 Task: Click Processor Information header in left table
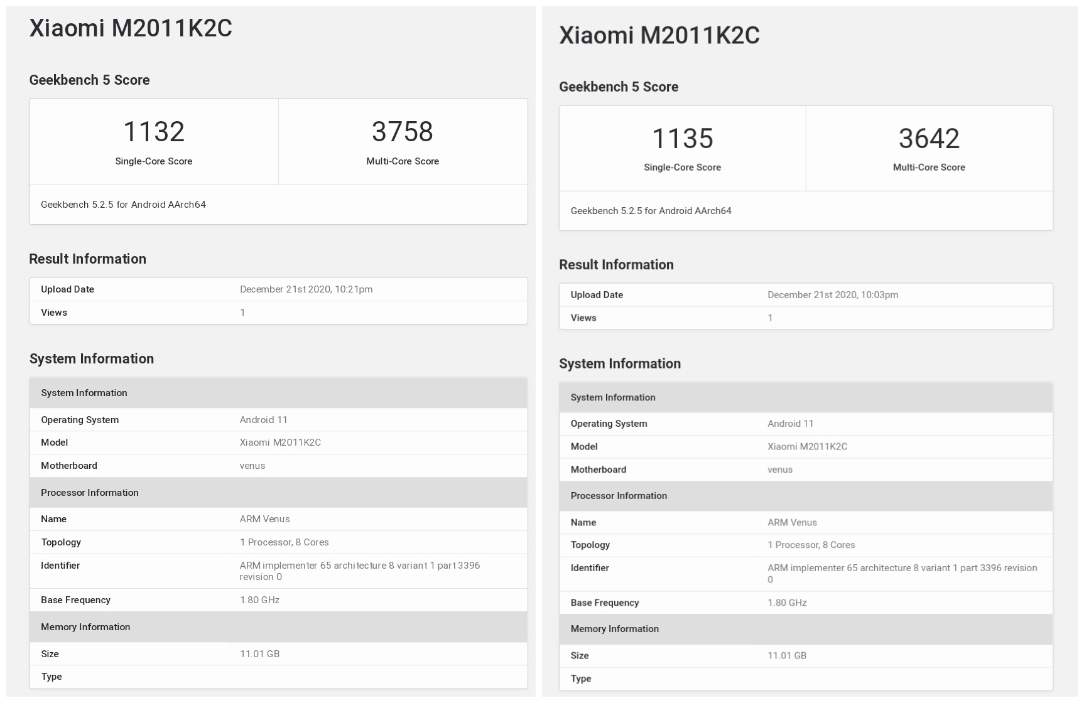(278, 493)
